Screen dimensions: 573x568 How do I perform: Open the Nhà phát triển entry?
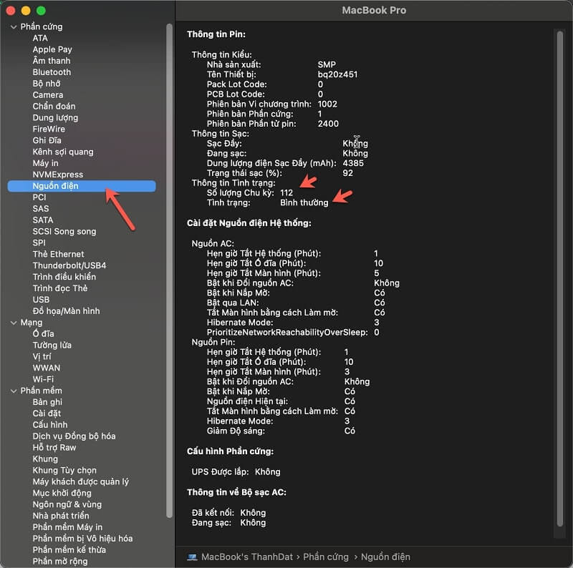[61, 516]
